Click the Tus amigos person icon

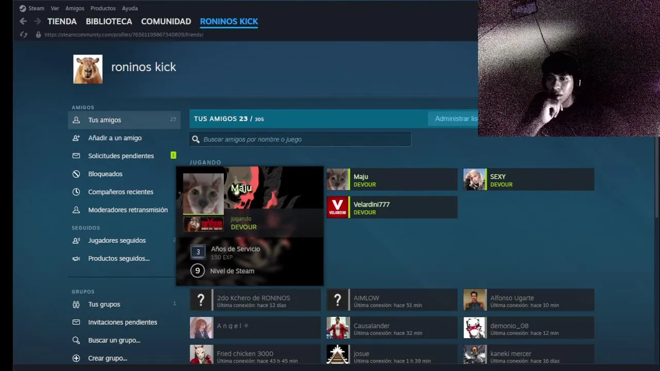click(x=76, y=120)
